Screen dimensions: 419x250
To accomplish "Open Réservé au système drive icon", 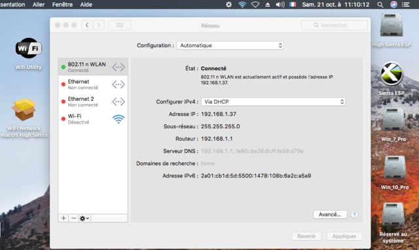I will (393, 215).
